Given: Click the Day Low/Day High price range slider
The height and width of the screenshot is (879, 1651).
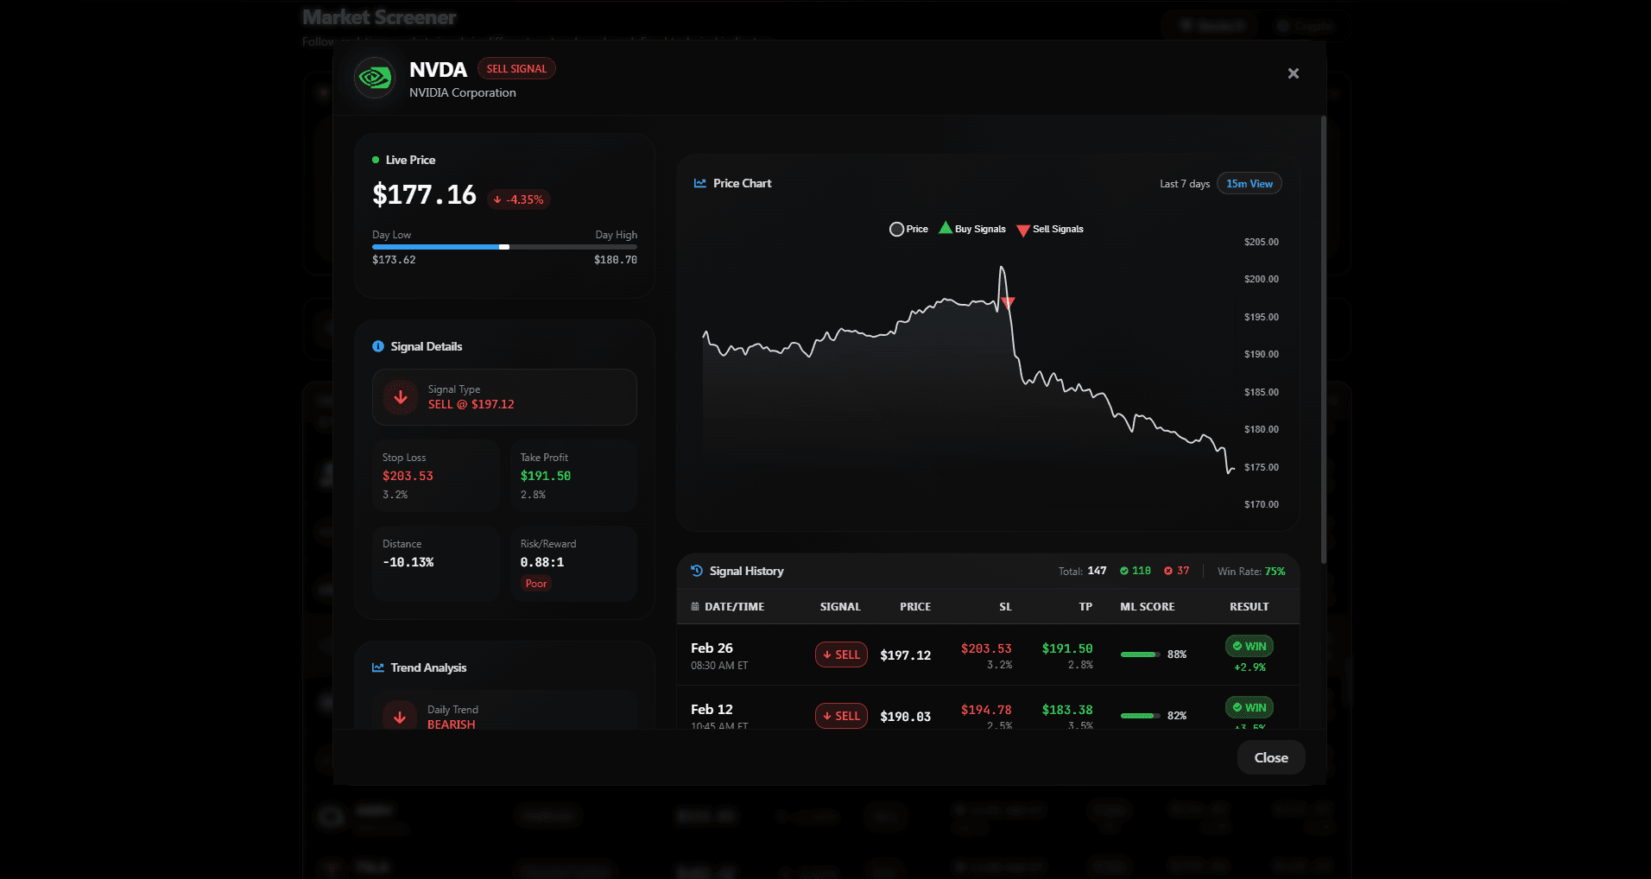Looking at the screenshot, I should pyautogui.click(x=504, y=247).
